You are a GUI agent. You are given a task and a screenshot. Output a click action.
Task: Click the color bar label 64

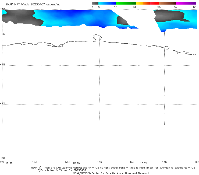(x=175, y=7)
